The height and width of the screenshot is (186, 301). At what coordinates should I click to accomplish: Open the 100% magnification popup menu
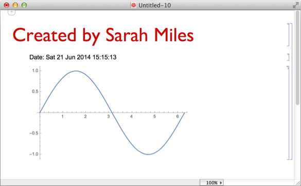click(211, 182)
